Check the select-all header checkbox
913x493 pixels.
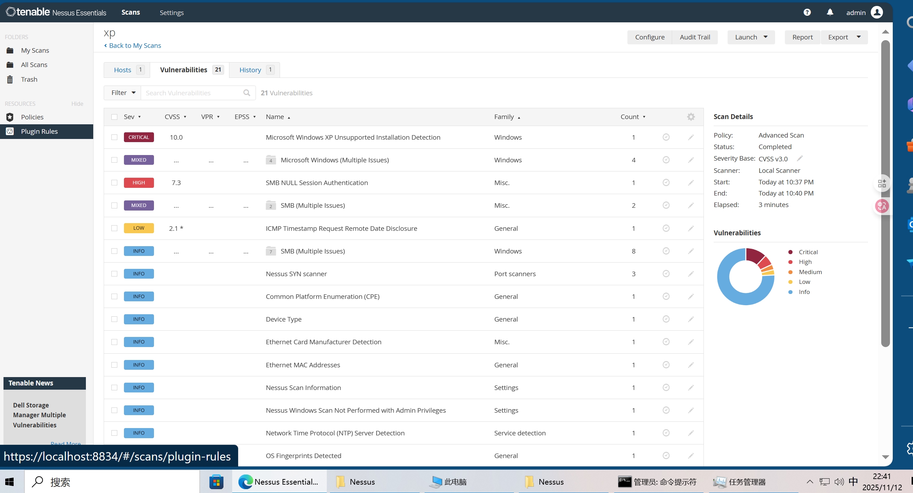click(114, 117)
